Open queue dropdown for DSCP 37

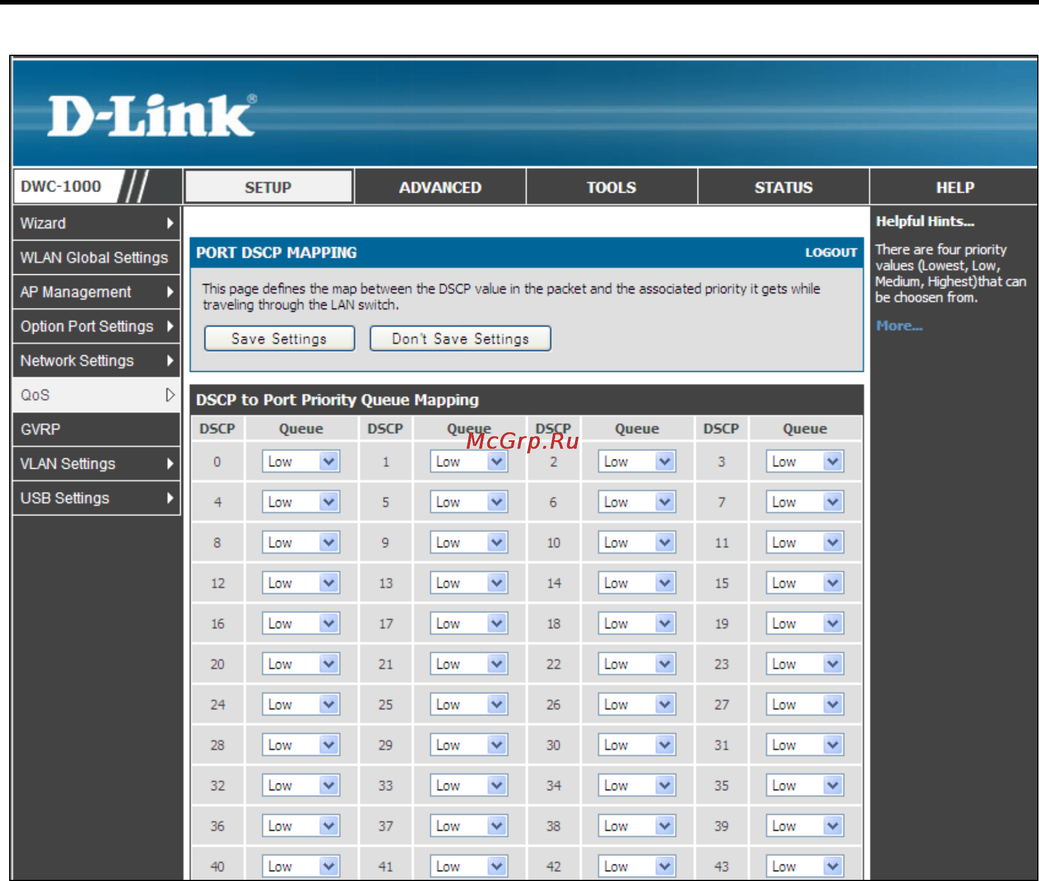point(469,826)
